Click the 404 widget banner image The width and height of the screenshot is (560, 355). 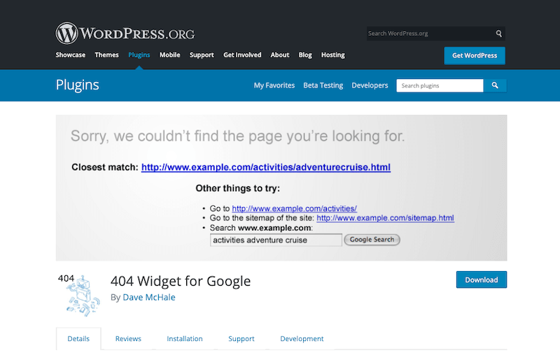point(281,188)
